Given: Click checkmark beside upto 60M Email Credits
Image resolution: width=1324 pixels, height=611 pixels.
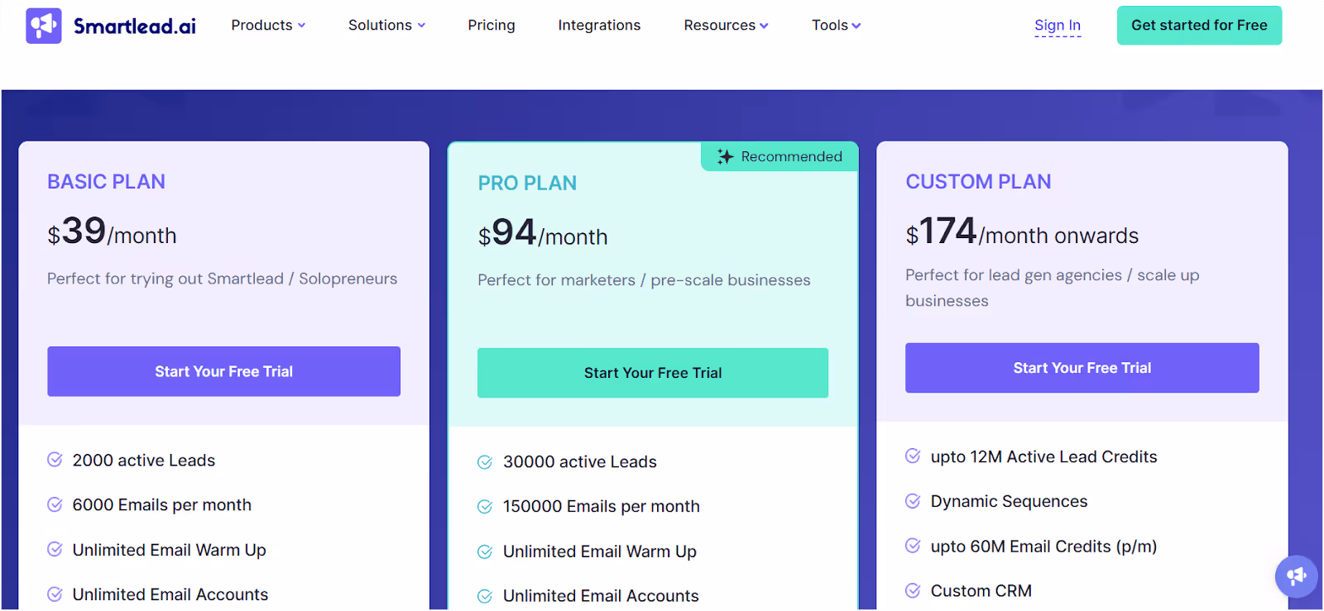Looking at the screenshot, I should [x=913, y=546].
